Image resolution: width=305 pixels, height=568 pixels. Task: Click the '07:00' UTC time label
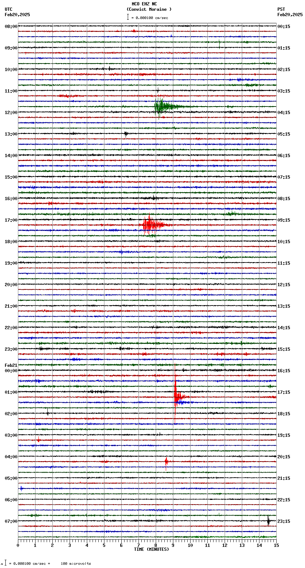pos(11,521)
